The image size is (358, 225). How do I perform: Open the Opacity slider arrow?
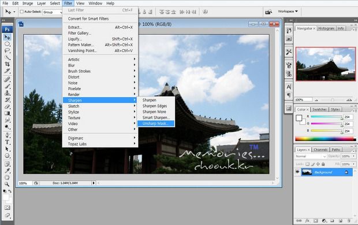coord(353,156)
